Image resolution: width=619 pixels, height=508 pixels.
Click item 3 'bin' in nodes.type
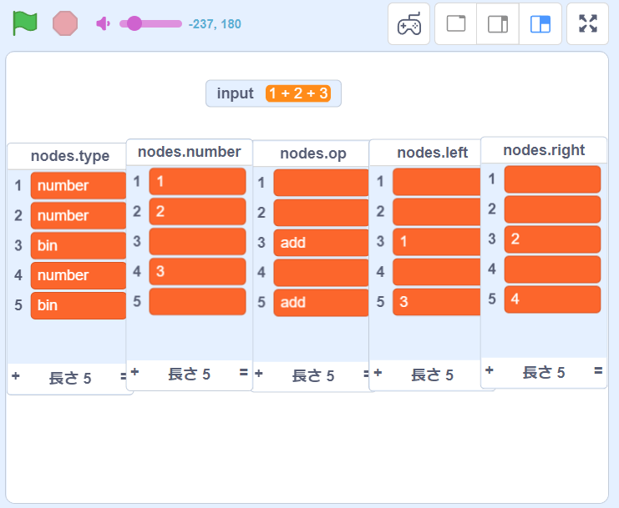tap(78, 245)
